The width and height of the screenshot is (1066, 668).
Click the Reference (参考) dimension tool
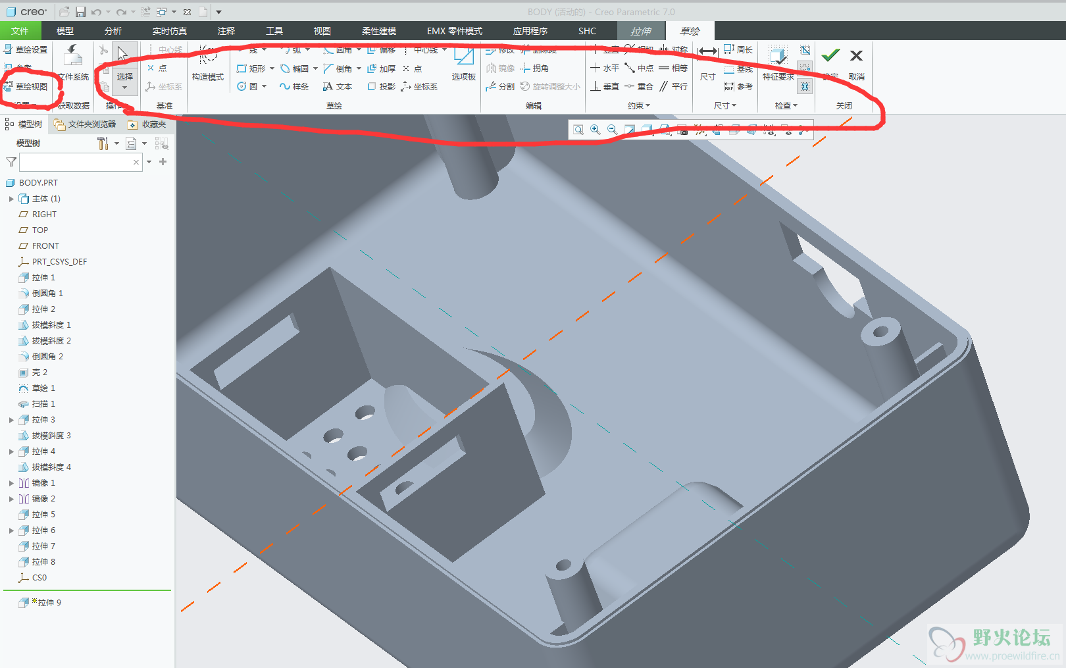(738, 86)
